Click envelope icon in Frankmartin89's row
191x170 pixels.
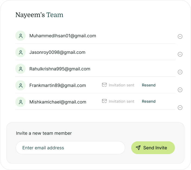point(104,85)
